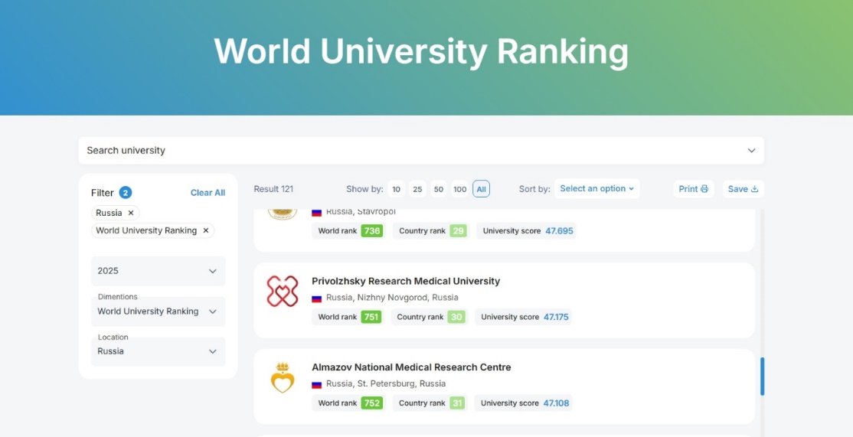Click the Clear All link

(x=208, y=192)
